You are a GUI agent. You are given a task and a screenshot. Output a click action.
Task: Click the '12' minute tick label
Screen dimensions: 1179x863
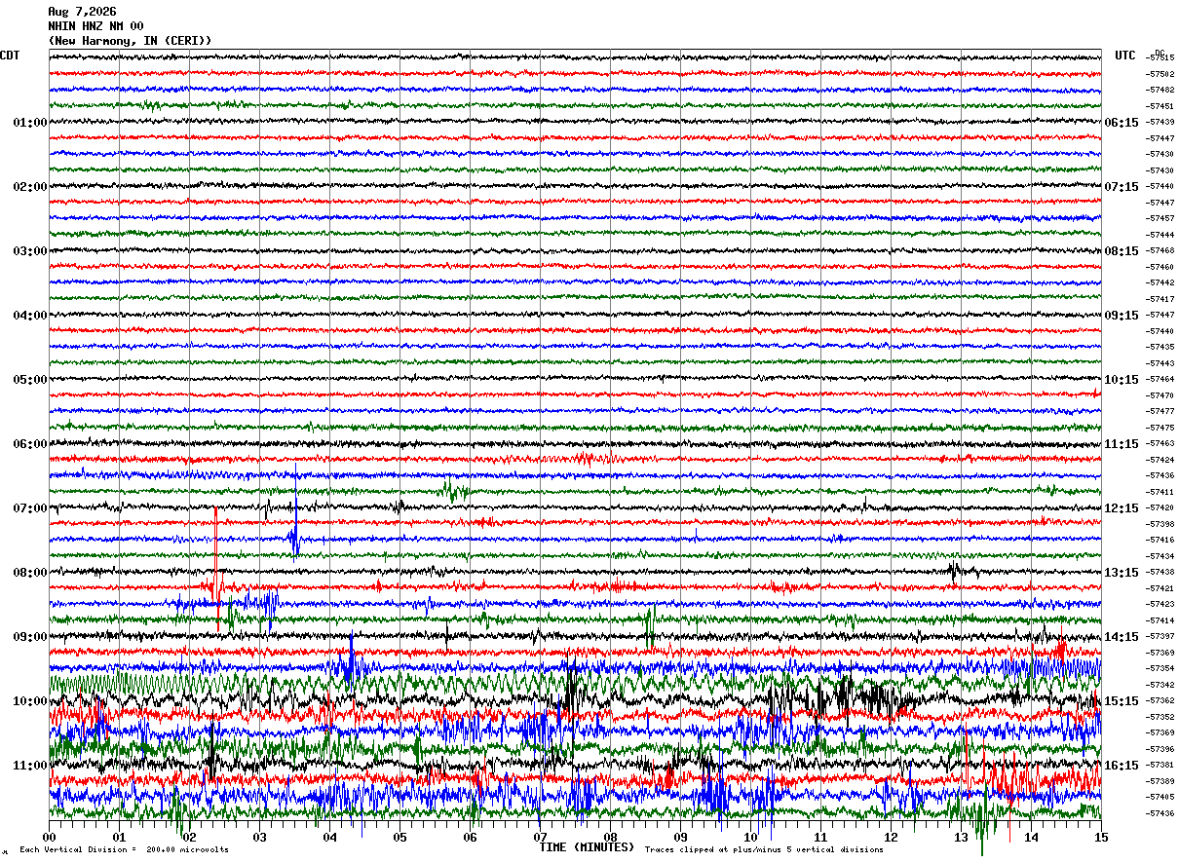[x=891, y=837]
